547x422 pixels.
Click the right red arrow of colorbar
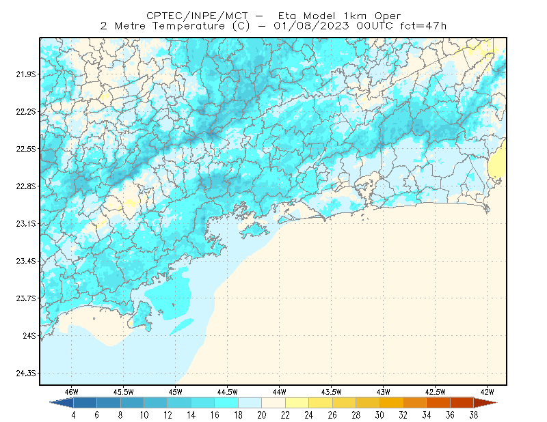click(485, 403)
